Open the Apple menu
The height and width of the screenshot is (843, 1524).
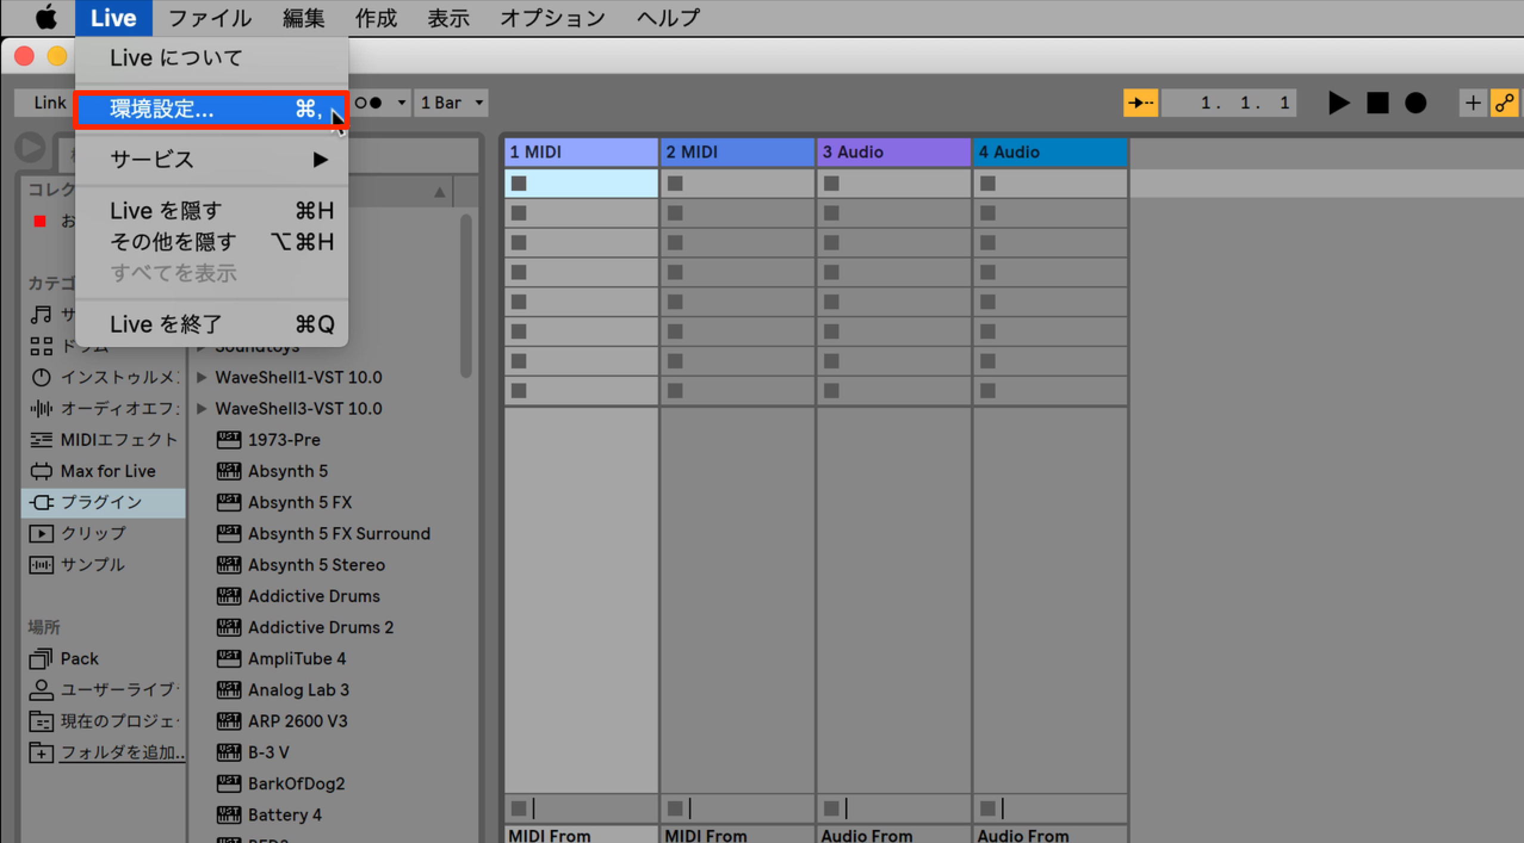click(x=46, y=17)
